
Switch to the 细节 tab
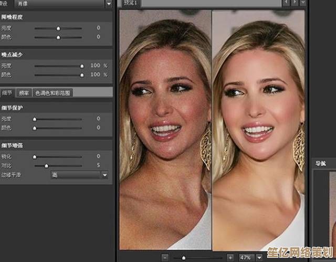point(7,92)
